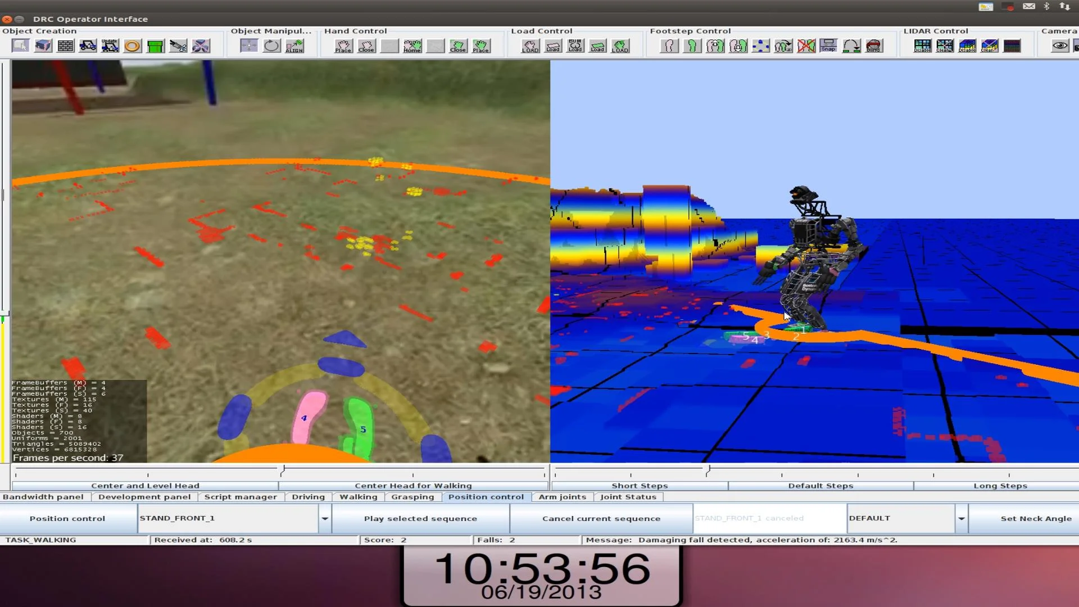The height and width of the screenshot is (607, 1079).
Task: Open the STAND_FRONT_1 sequence dropdown
Action: (325, 518)
